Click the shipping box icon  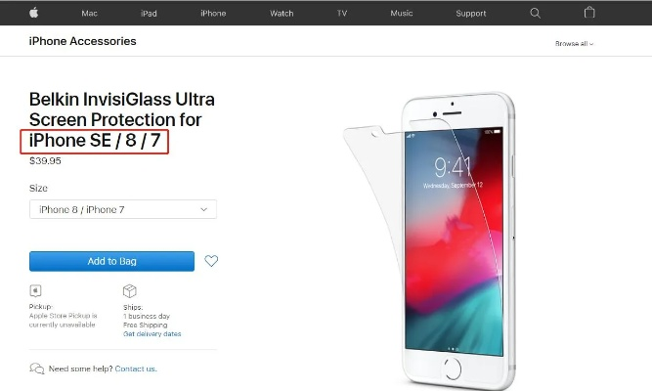click(x=129, y=290)
